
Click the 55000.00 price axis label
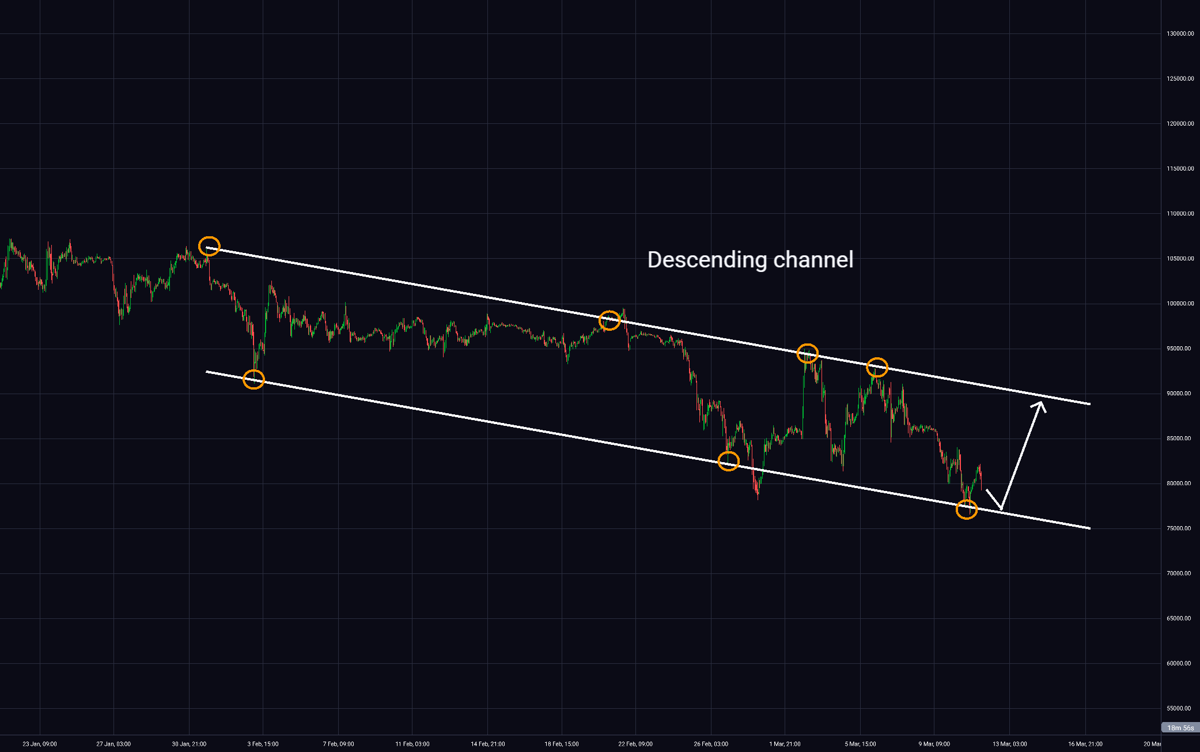pyautogui.click(x=1180, y=708)
